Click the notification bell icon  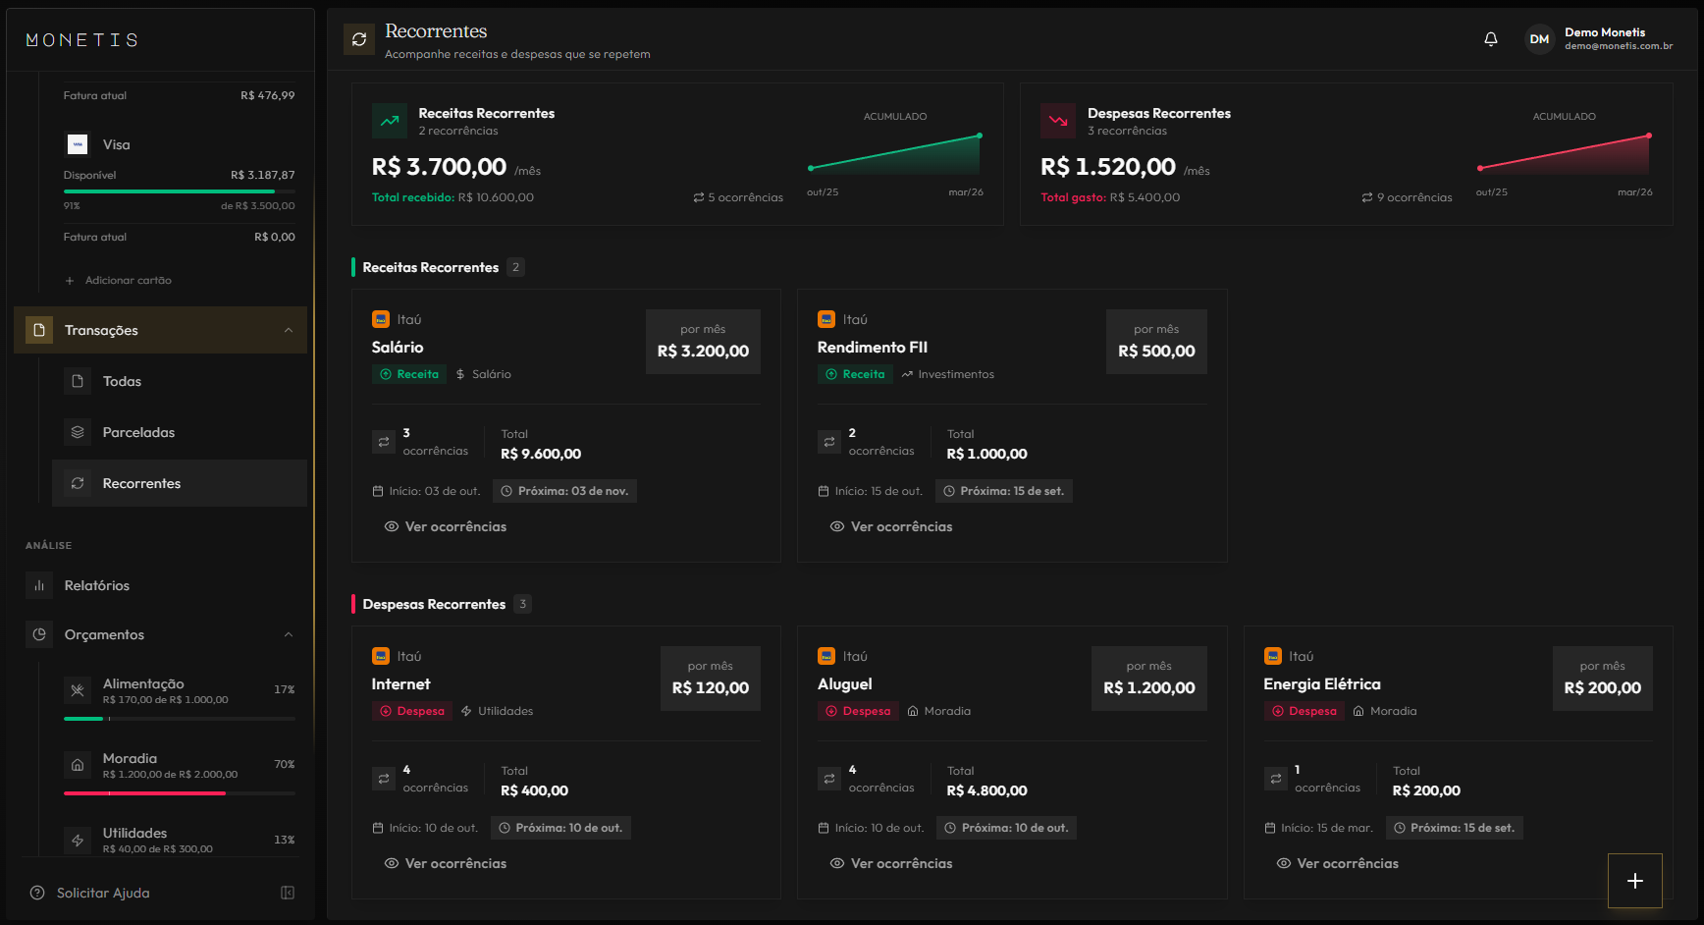coord(1490,39)
